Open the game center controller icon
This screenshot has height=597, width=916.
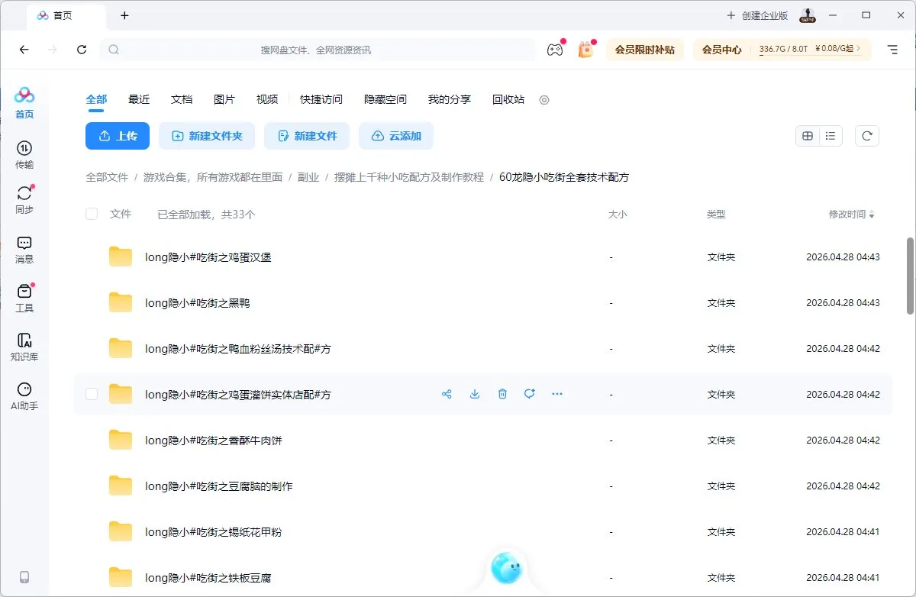click(555, 49)
